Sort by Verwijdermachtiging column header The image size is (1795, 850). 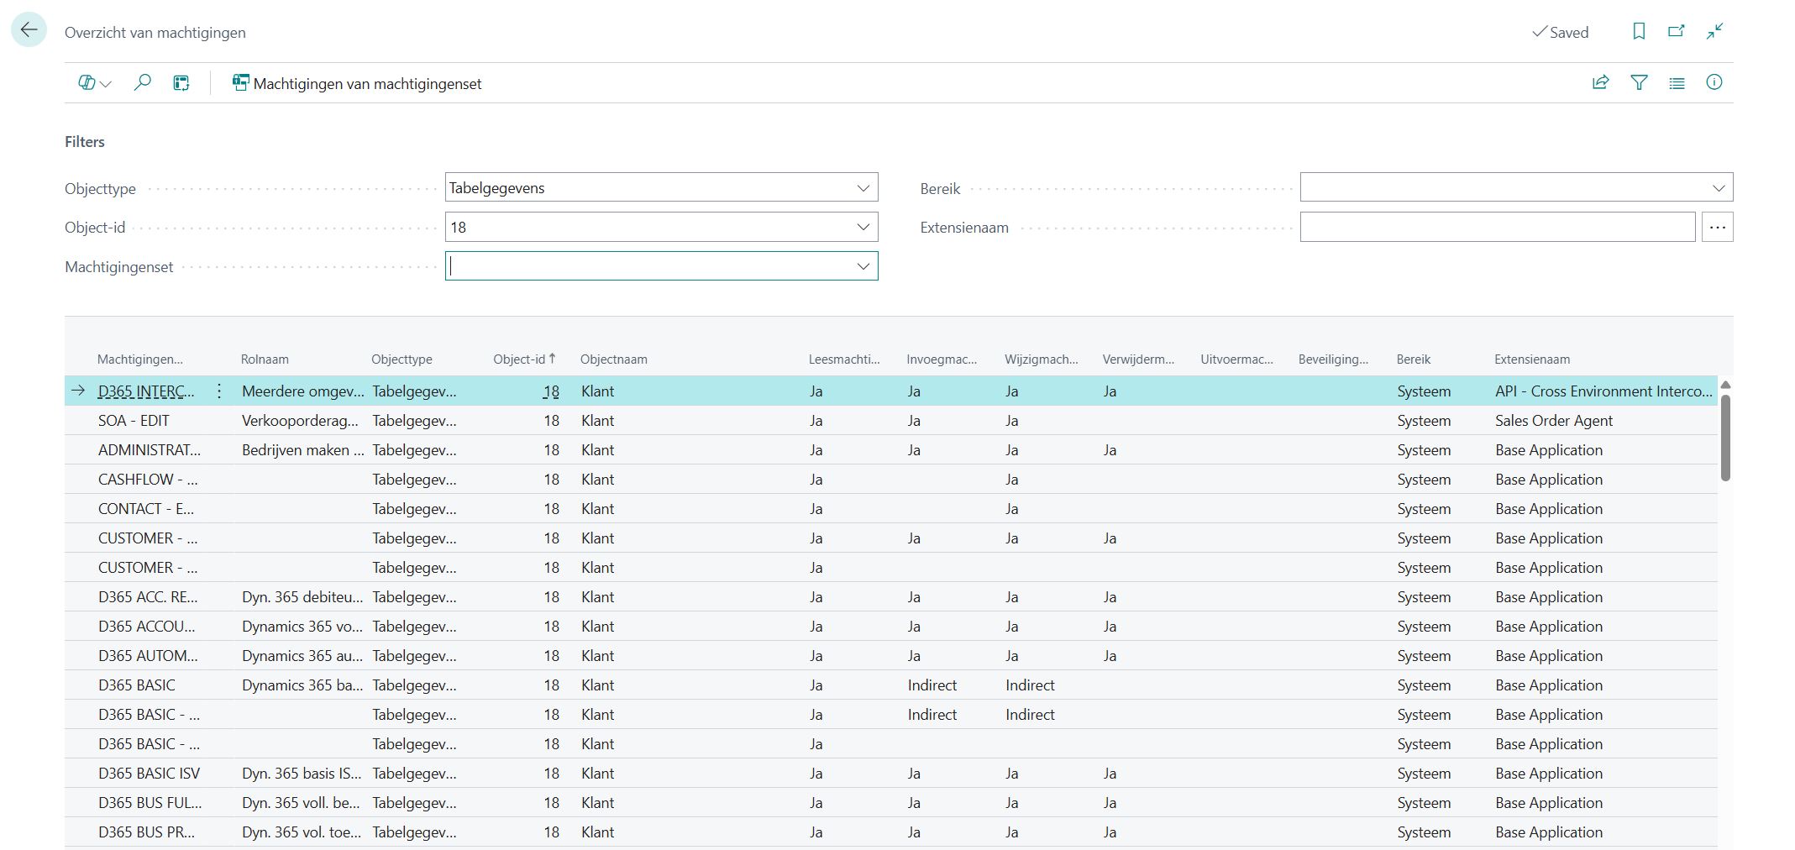1138,359
